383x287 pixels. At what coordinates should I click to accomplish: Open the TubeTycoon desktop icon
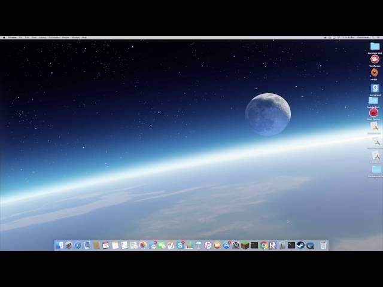375,59
